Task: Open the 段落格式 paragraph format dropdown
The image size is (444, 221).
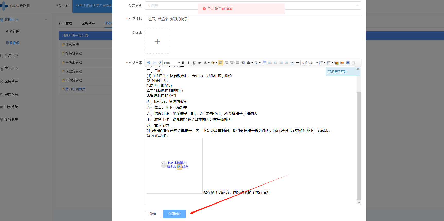Action: tap(309, 63)
